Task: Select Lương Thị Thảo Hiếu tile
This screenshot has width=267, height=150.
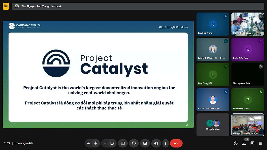Action: point(213,49)
